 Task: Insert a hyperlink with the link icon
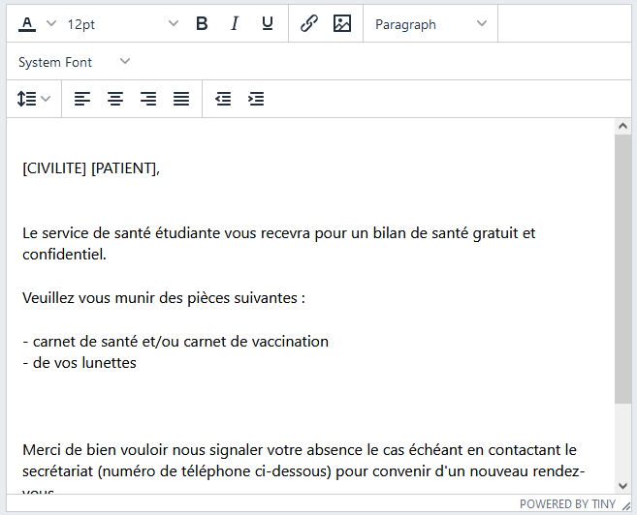[x=309, y=24]
